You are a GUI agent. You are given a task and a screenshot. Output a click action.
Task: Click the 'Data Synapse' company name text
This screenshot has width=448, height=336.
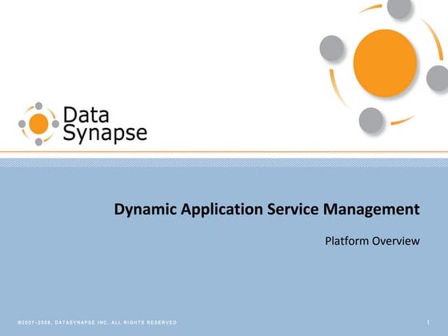point(105,124)
